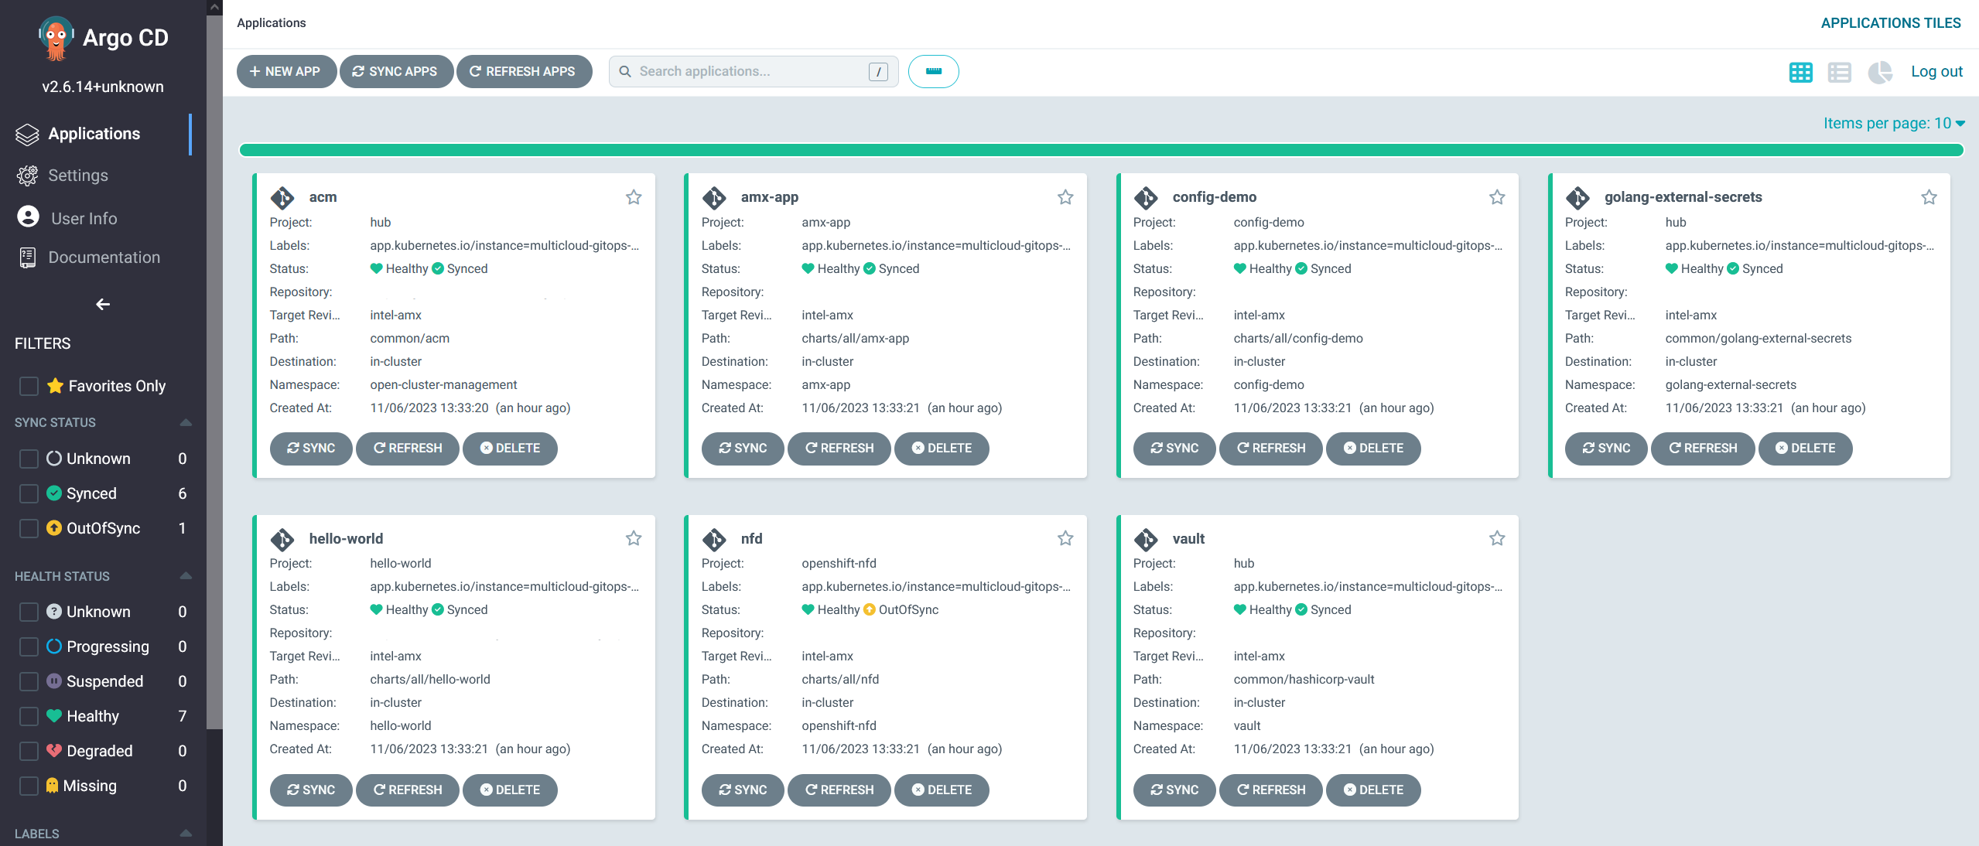Click the sidebar vertical scrollbar

pos(214,371)
